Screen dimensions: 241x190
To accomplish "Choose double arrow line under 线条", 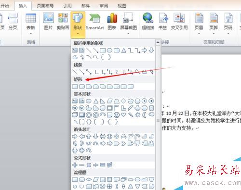I will [89, 72].
